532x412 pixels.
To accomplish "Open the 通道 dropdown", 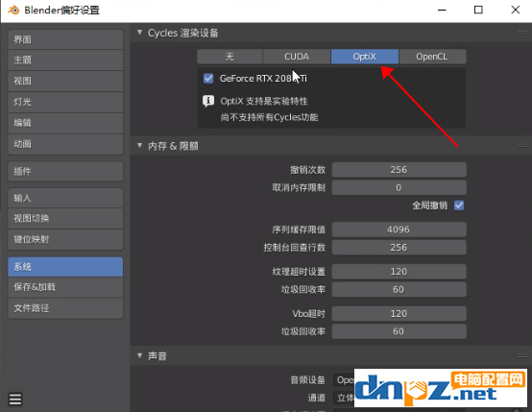I will 343,398.
